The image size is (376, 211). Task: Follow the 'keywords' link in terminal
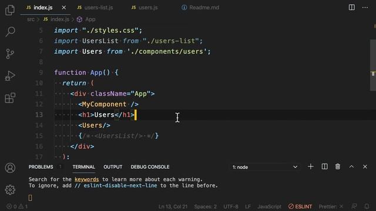coord(86,179)
